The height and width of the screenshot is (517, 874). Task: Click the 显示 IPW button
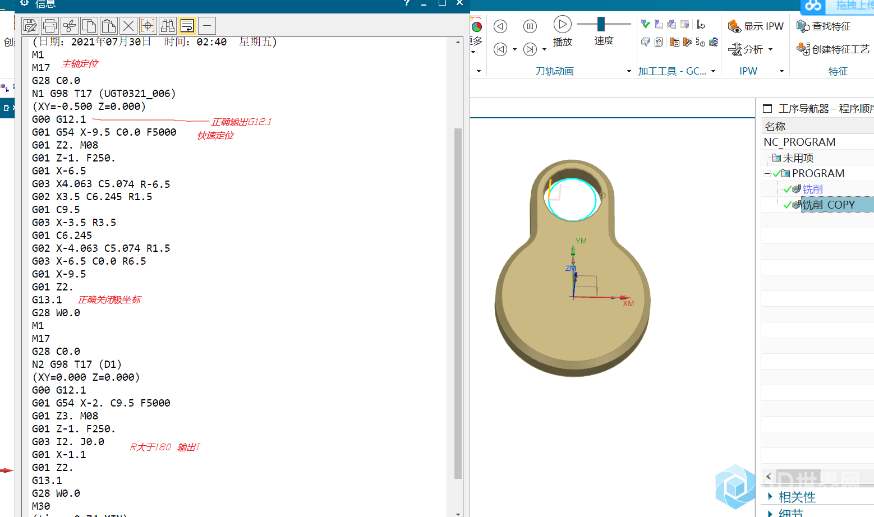[x=756, y=26]
